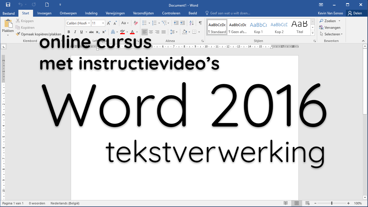
Task: Click the A-Z sort icon
Action: [192, 23]
